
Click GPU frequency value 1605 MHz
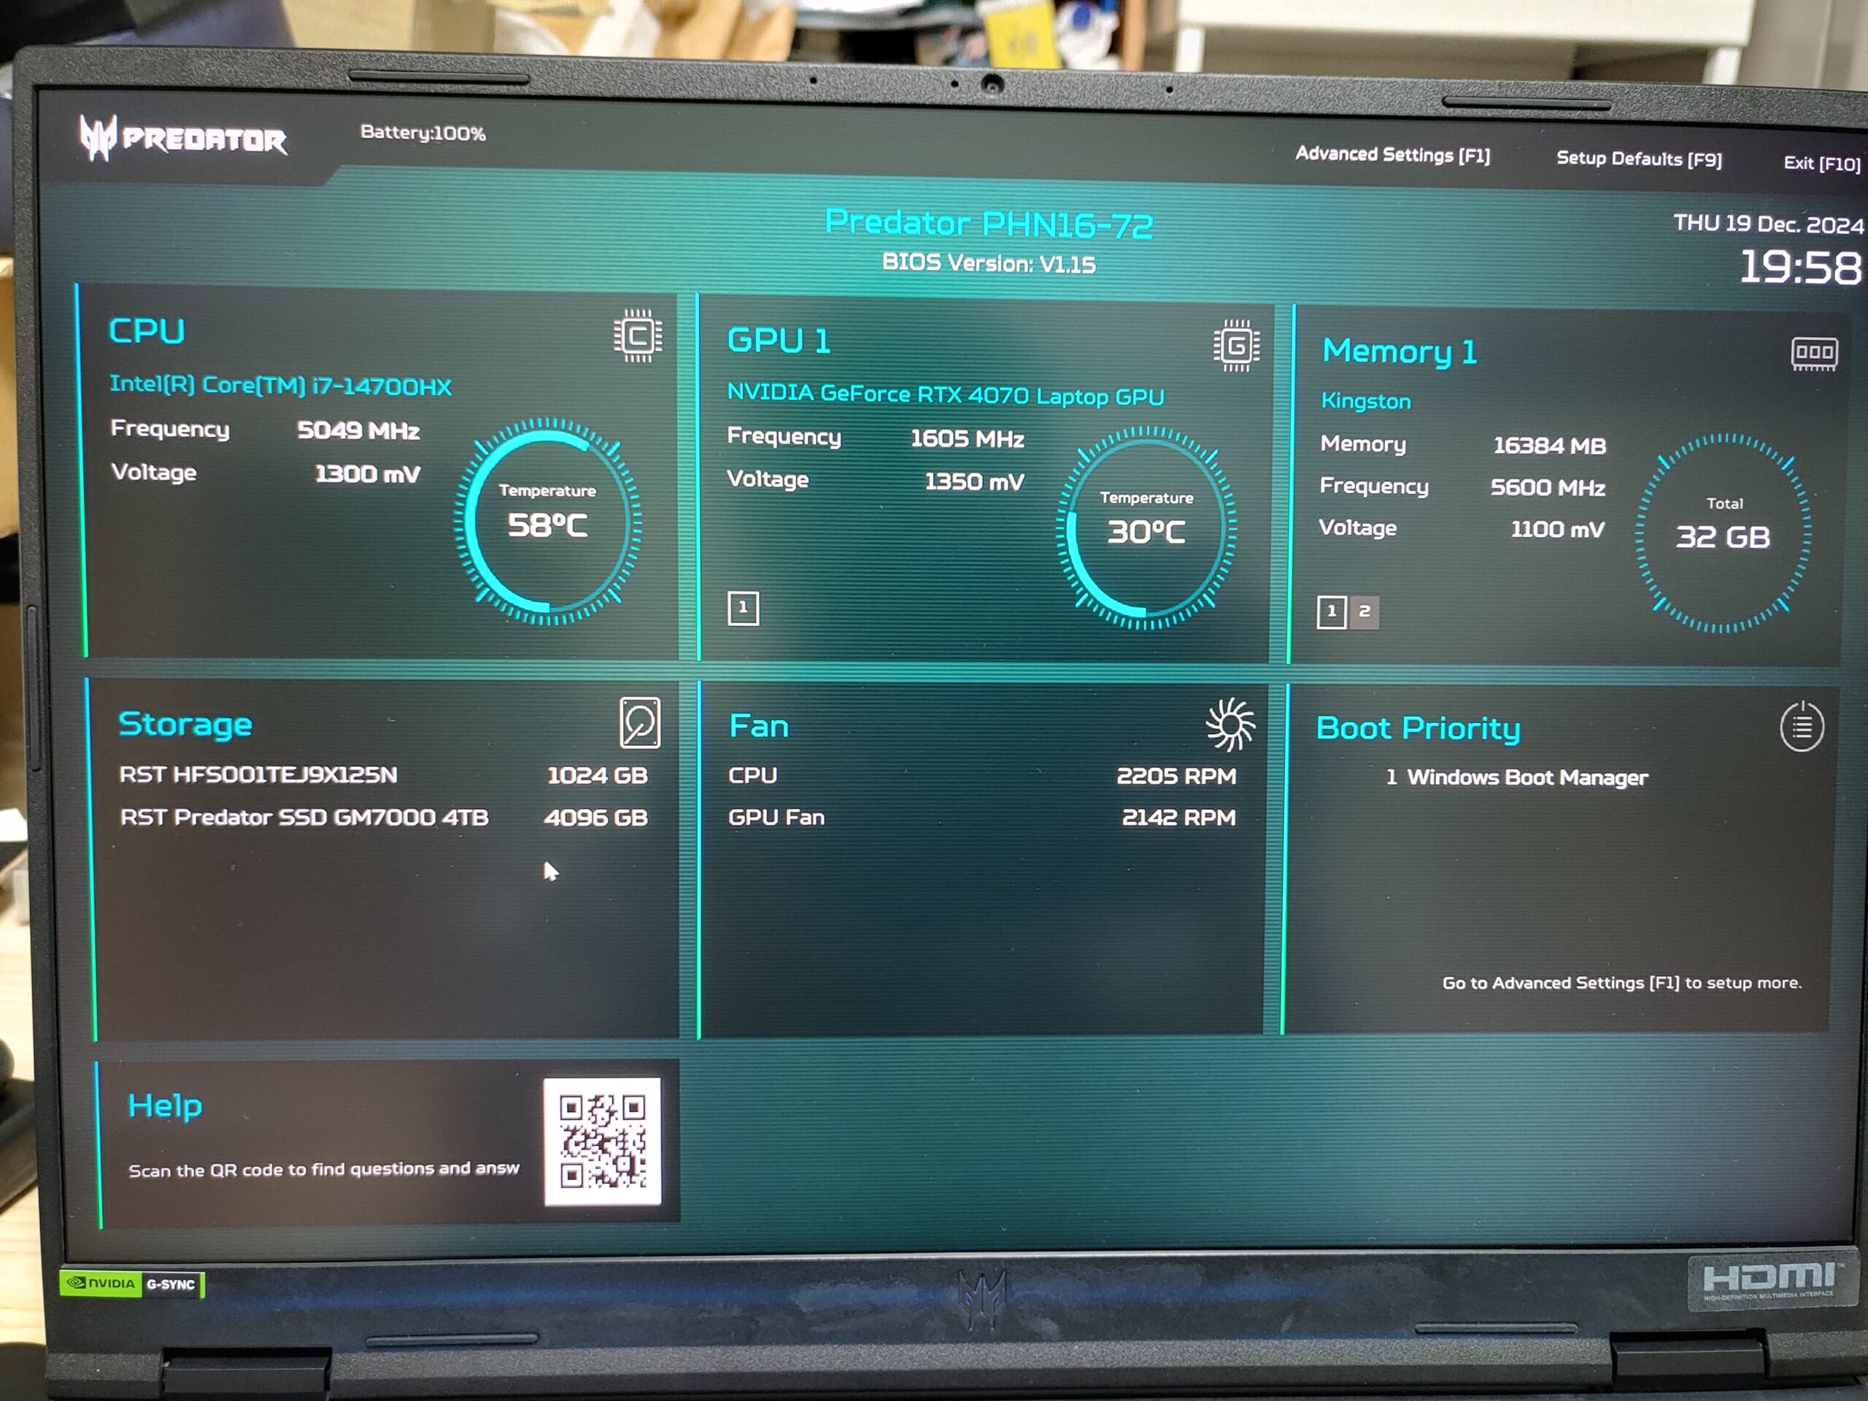tap(967, 439)
